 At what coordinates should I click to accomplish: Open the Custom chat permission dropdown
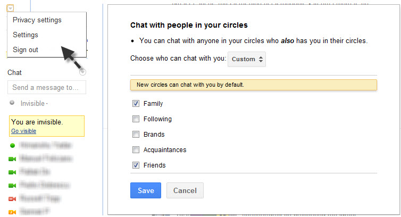(247, 59)
